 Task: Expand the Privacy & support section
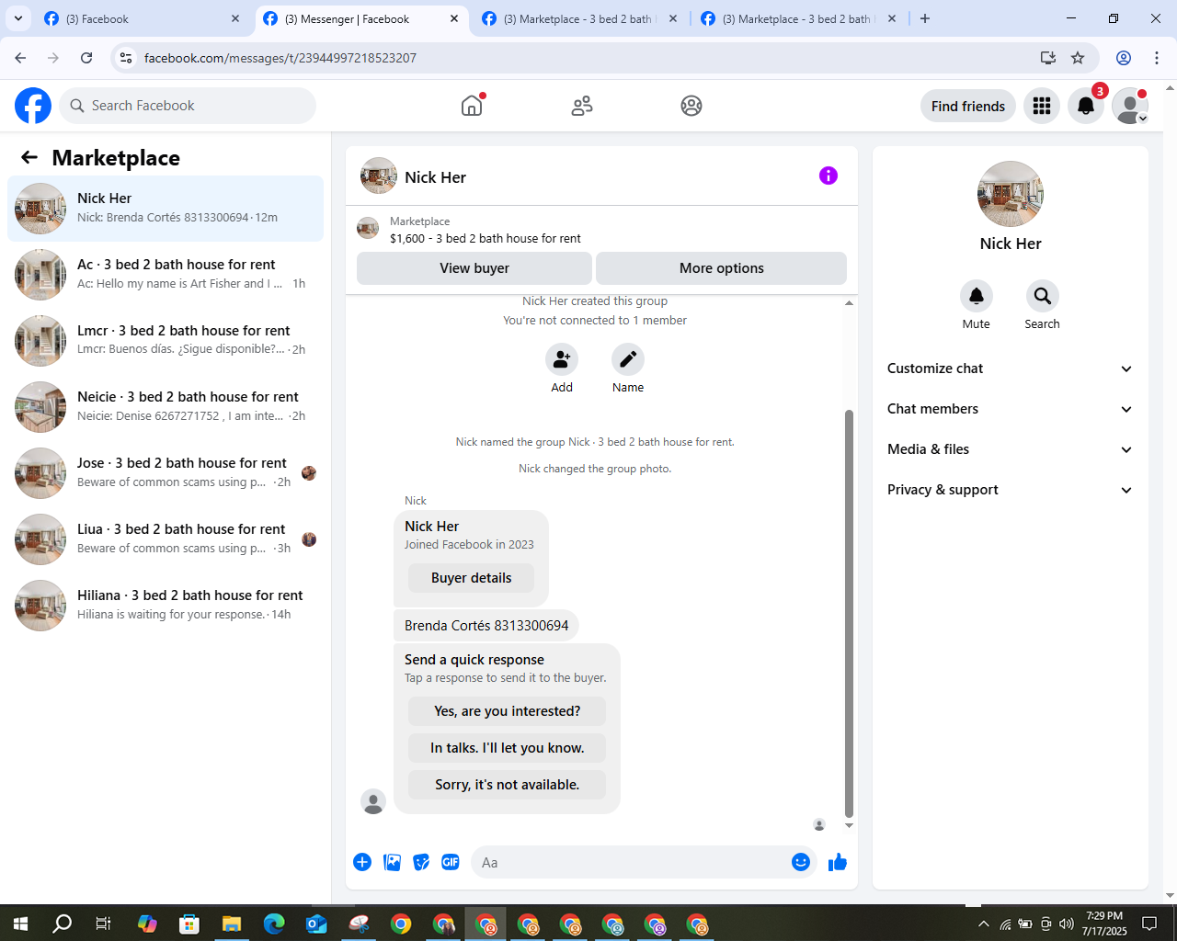coord(1011,490)
